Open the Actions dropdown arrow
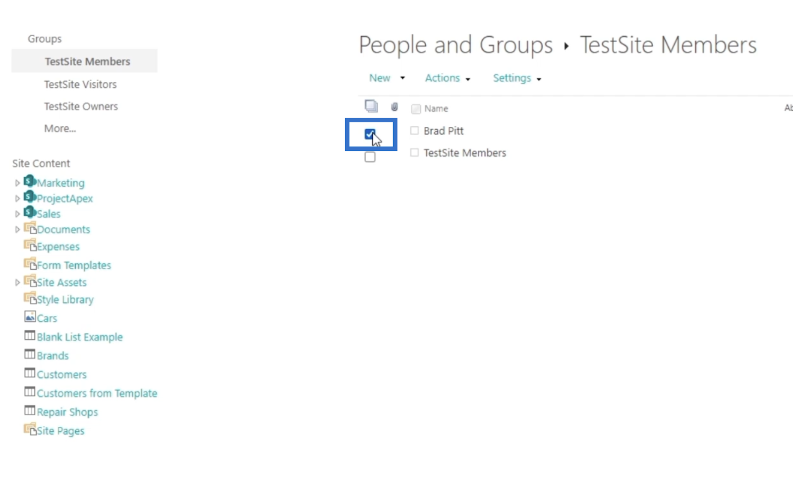Image resolution: width=793 pixels, height=503 pixels. tap(468, 79)
